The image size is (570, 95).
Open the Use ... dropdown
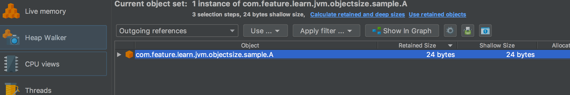point(265,31)
